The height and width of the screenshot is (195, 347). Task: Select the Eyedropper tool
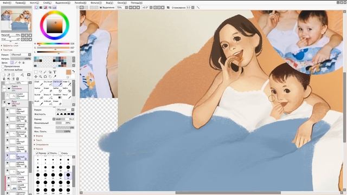55,77
